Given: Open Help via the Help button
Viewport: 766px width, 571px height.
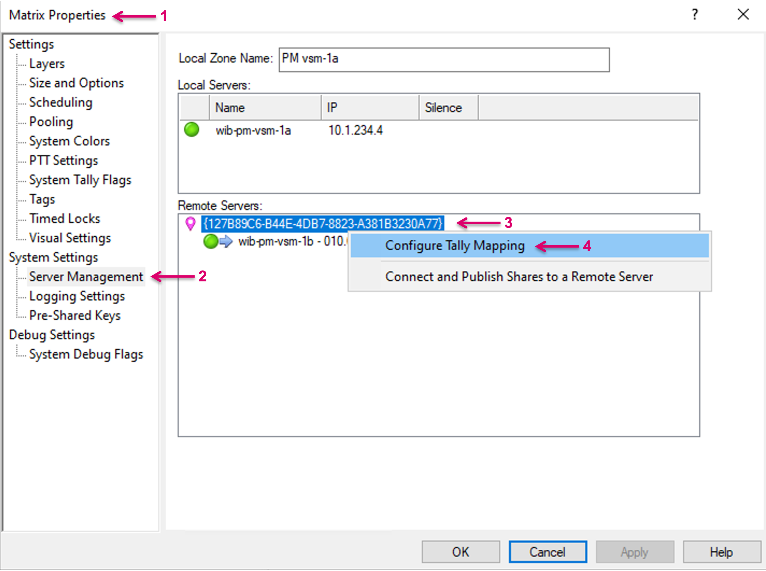Looking at the screenshot, I should click(x=721, y=552).
